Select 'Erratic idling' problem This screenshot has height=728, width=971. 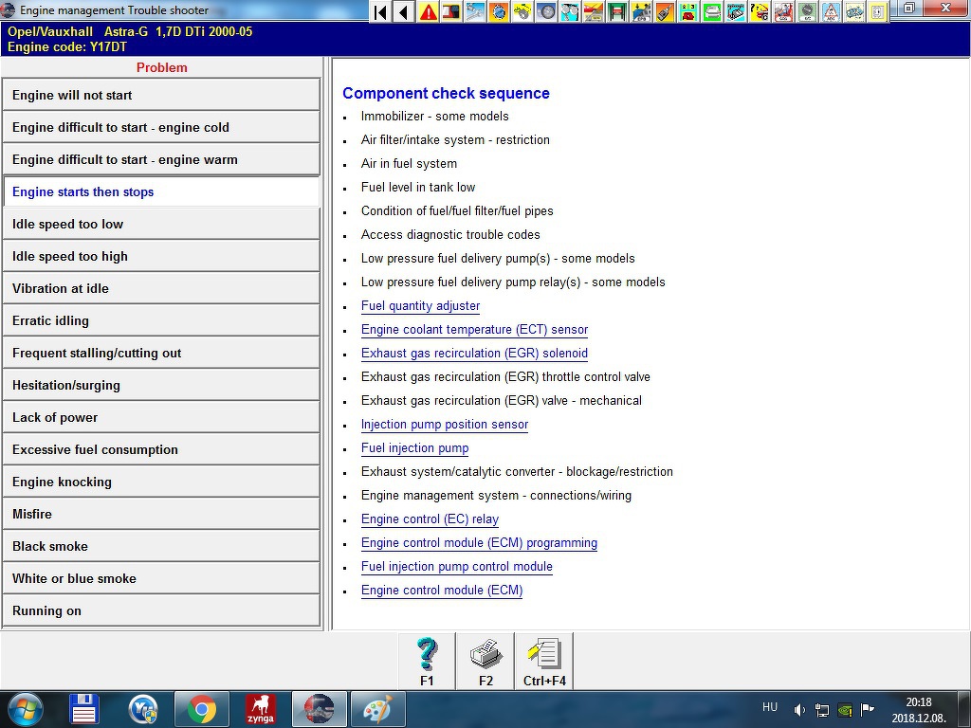point(161,320)
